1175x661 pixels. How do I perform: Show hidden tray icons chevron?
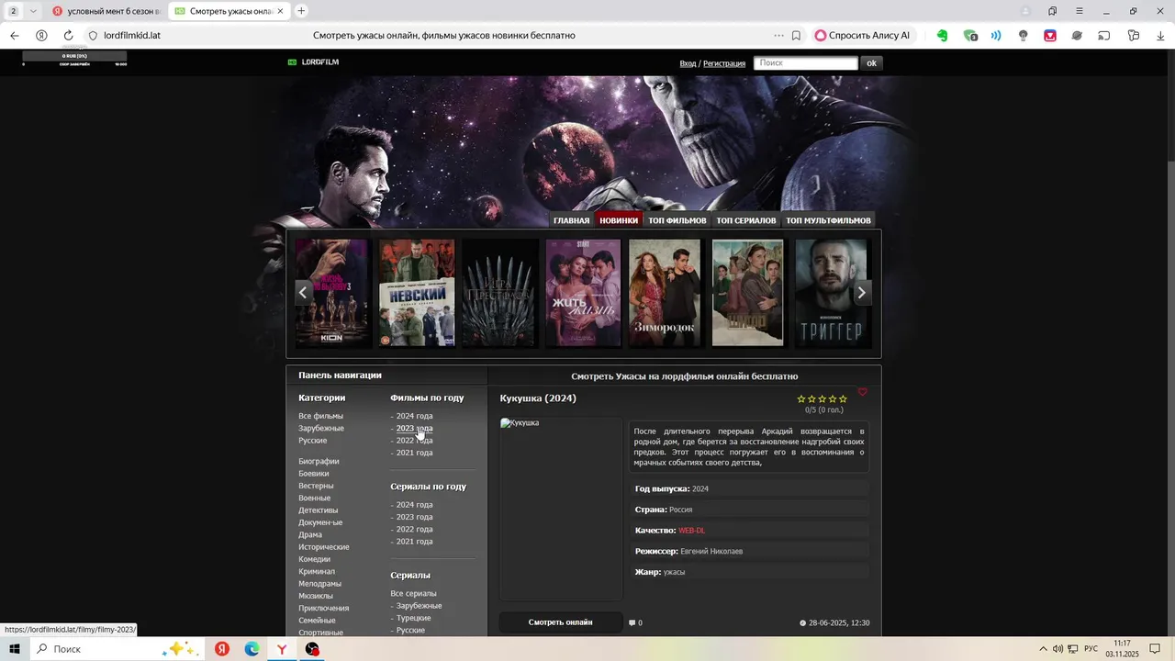click(x=1042, y=649)
